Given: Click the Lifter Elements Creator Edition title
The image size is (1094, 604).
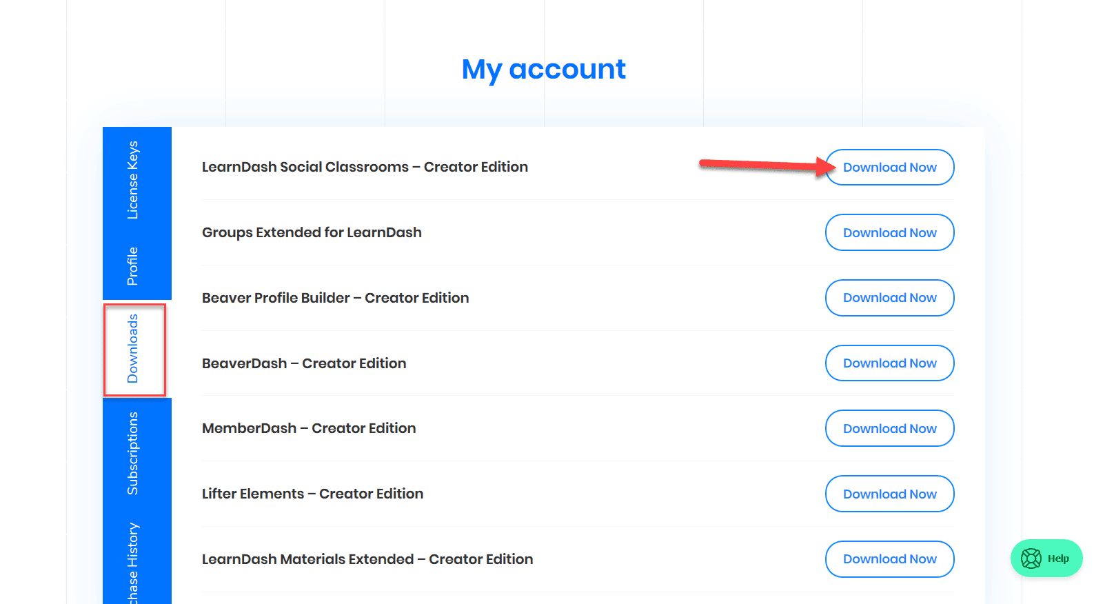Looking at the screenshot, I should coord(312,494).
